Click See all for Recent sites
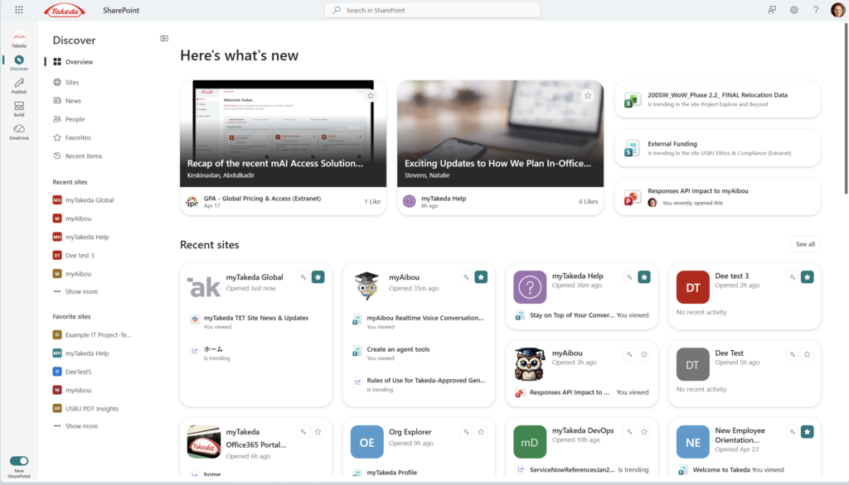 click(805, 244)
